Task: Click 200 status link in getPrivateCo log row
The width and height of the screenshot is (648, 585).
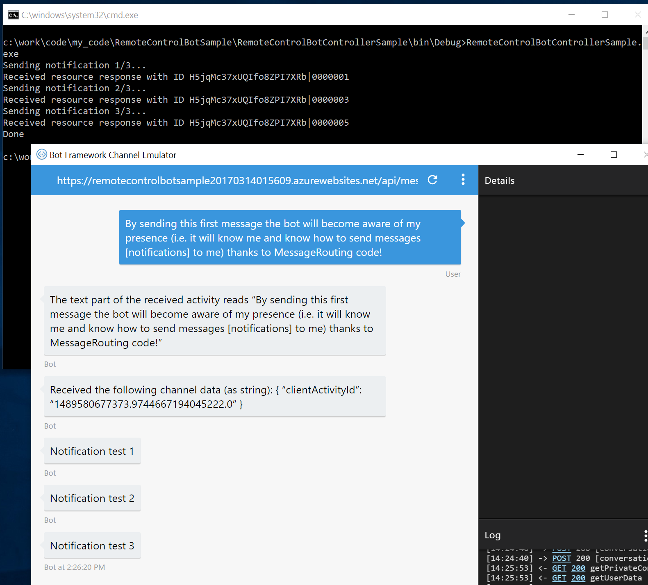Action: coord(578,568)
